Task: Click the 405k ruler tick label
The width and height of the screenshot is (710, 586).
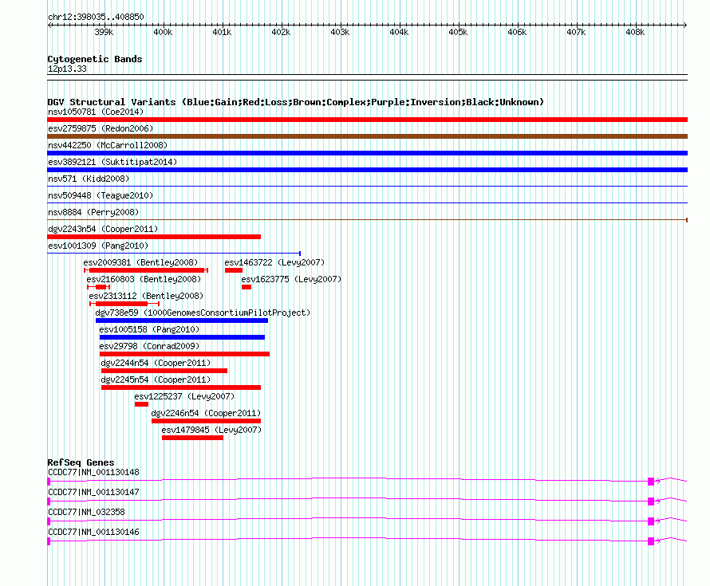Action: point(458,32)
